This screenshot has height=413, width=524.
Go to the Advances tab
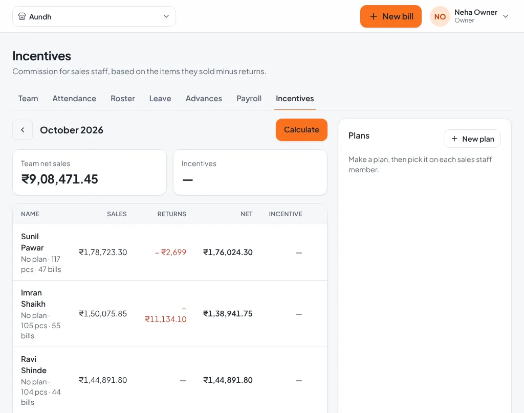coord(204,99)
